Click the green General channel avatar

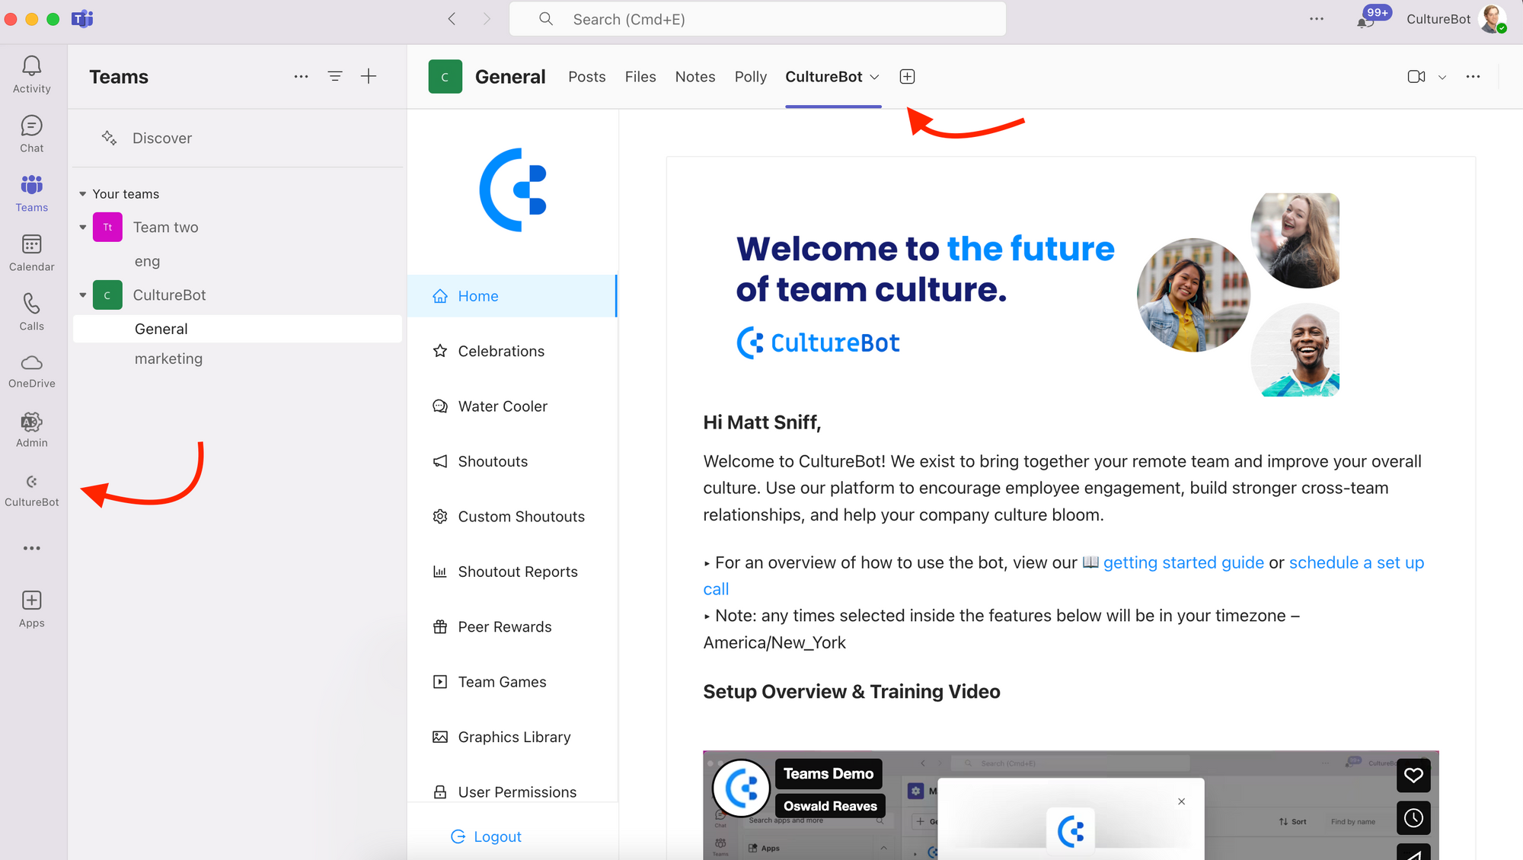tap(445, 76)
